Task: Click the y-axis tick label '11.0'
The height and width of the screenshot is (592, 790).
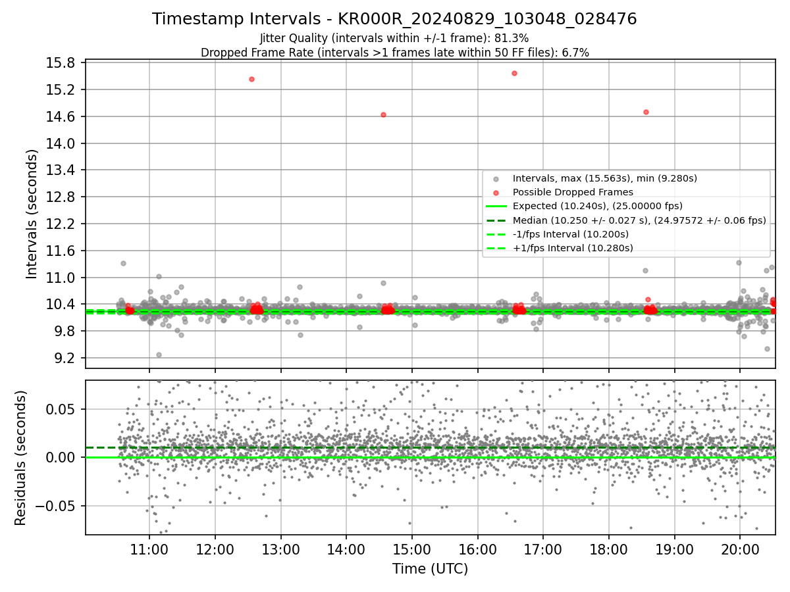Action: click(61, 278)
